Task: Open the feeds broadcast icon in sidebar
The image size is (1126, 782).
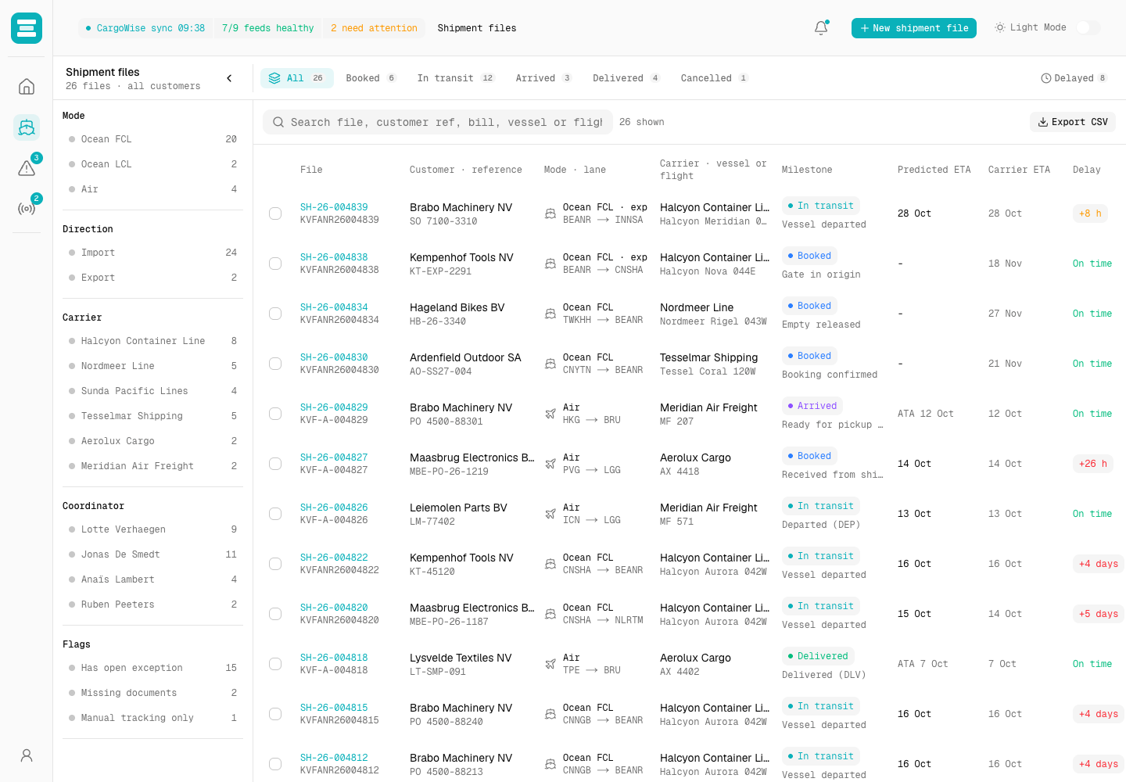Action: pyautogui.click(x=27, y=209)
